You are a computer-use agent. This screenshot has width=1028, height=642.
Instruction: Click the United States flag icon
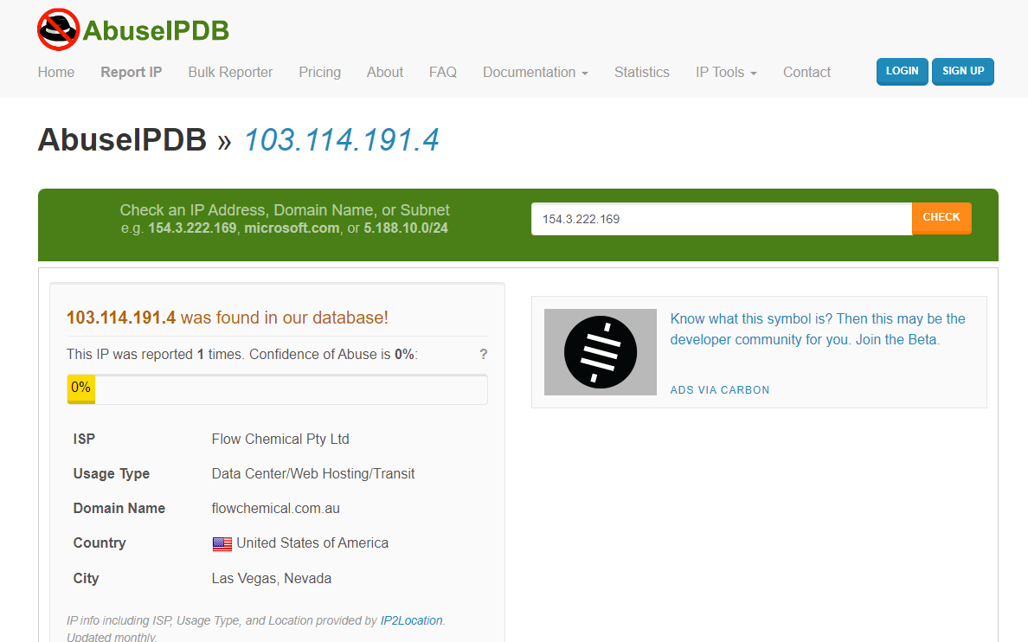point(222,543)
